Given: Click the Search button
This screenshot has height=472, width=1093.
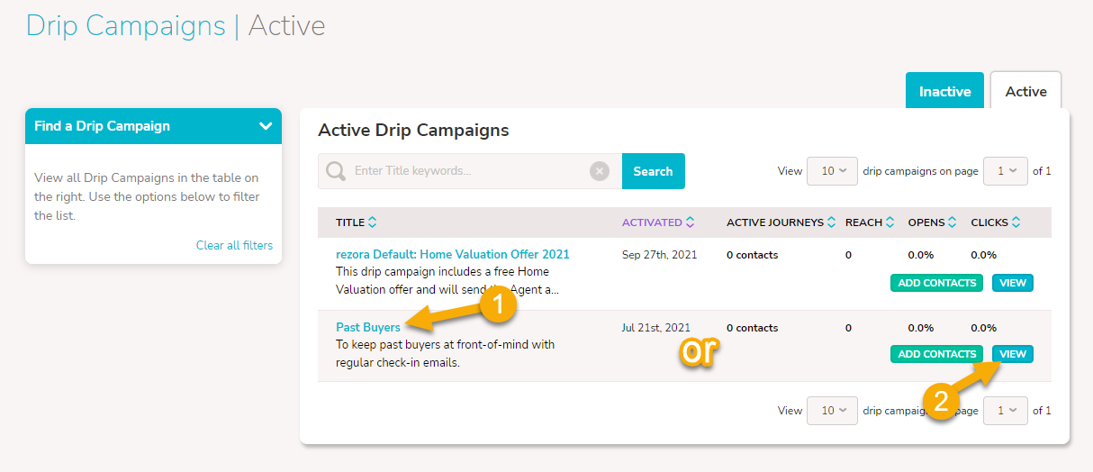Looking at the screenshot, I should [x=653, y=171].
